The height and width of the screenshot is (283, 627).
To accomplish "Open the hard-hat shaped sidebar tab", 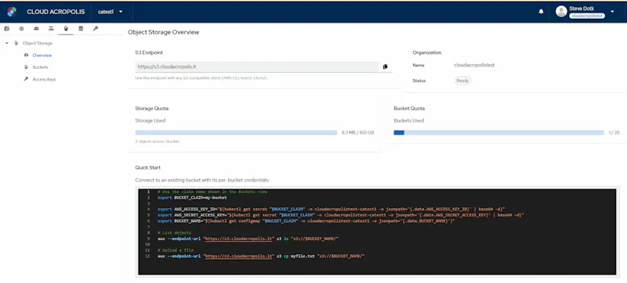I will (36, 28).
